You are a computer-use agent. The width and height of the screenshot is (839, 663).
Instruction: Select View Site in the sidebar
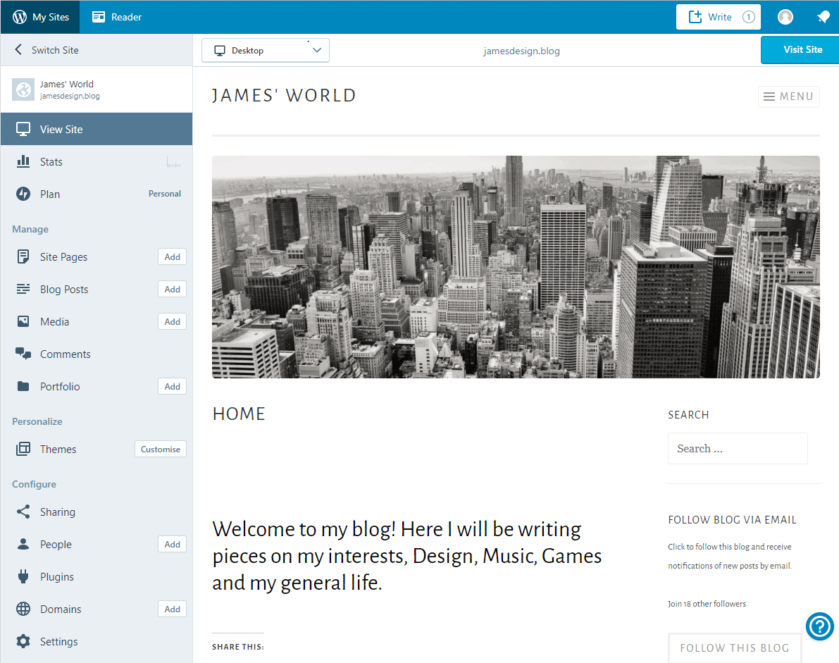[x=97, y=129]
